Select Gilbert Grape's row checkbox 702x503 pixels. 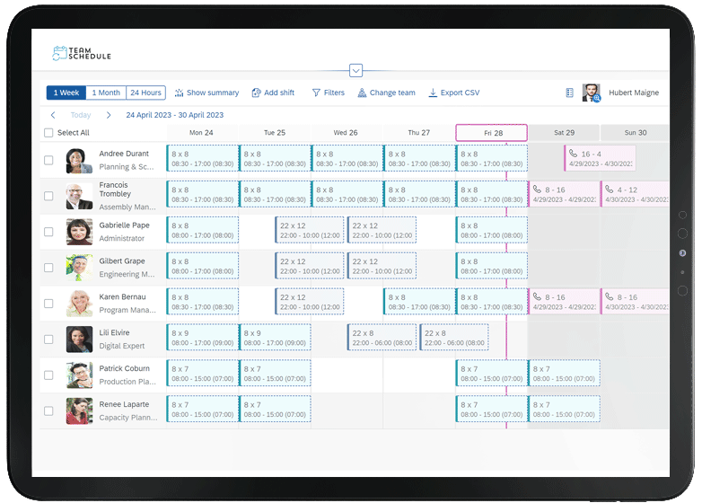pos(48,268)
